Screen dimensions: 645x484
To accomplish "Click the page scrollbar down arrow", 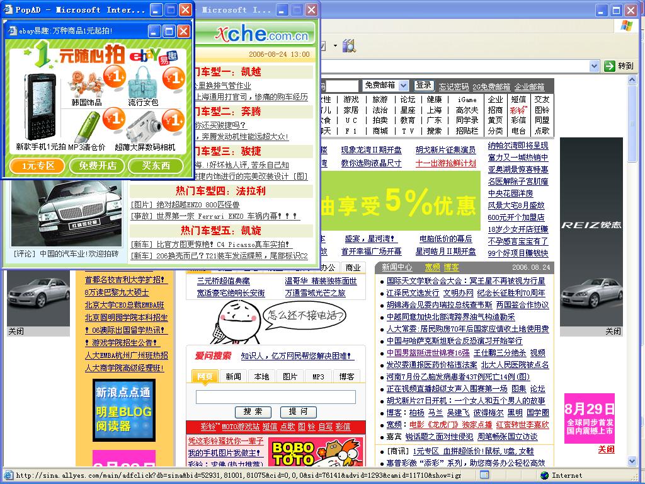I will (x=632, y=461).
